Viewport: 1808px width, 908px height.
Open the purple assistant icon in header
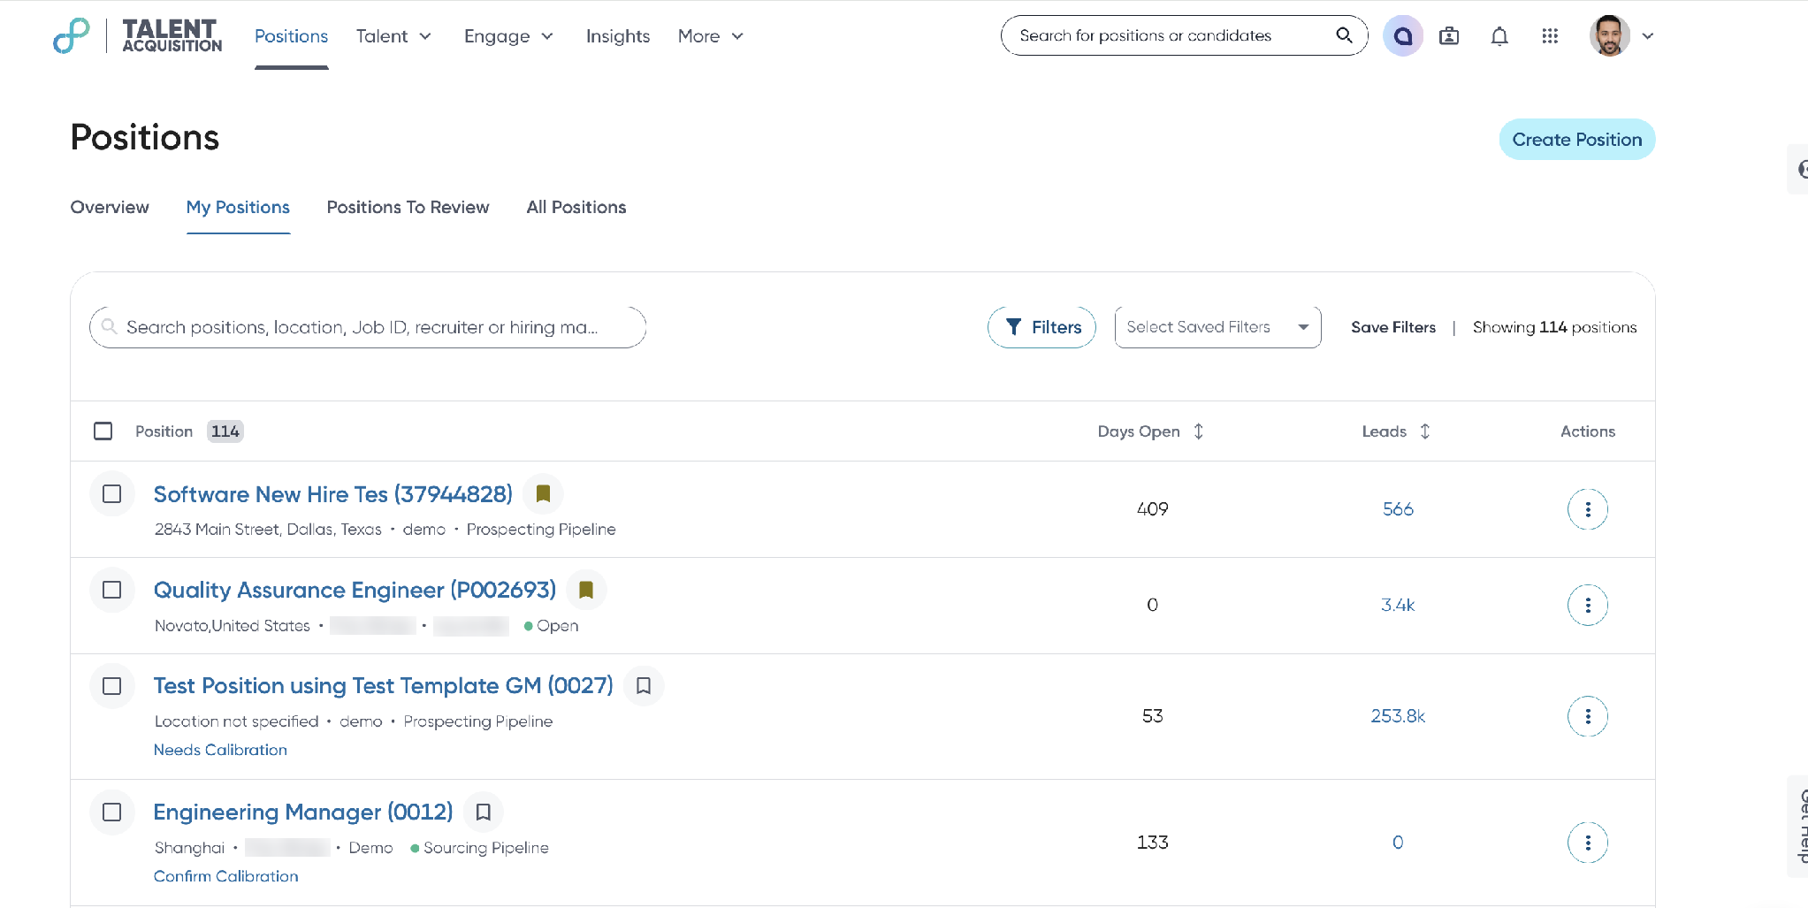click(x=1403, y=36)
